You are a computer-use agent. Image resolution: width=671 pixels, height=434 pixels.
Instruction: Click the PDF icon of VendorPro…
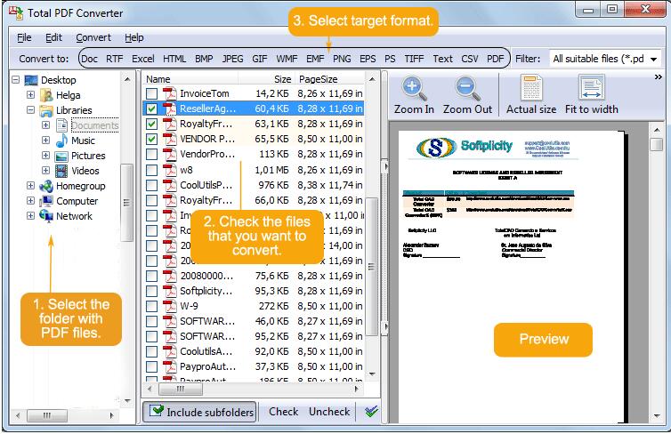click(170, 154)
